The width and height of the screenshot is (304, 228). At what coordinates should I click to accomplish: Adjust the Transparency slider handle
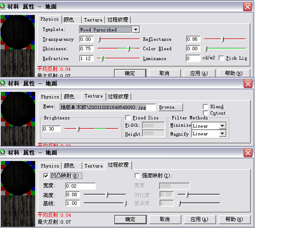(99, 40)
